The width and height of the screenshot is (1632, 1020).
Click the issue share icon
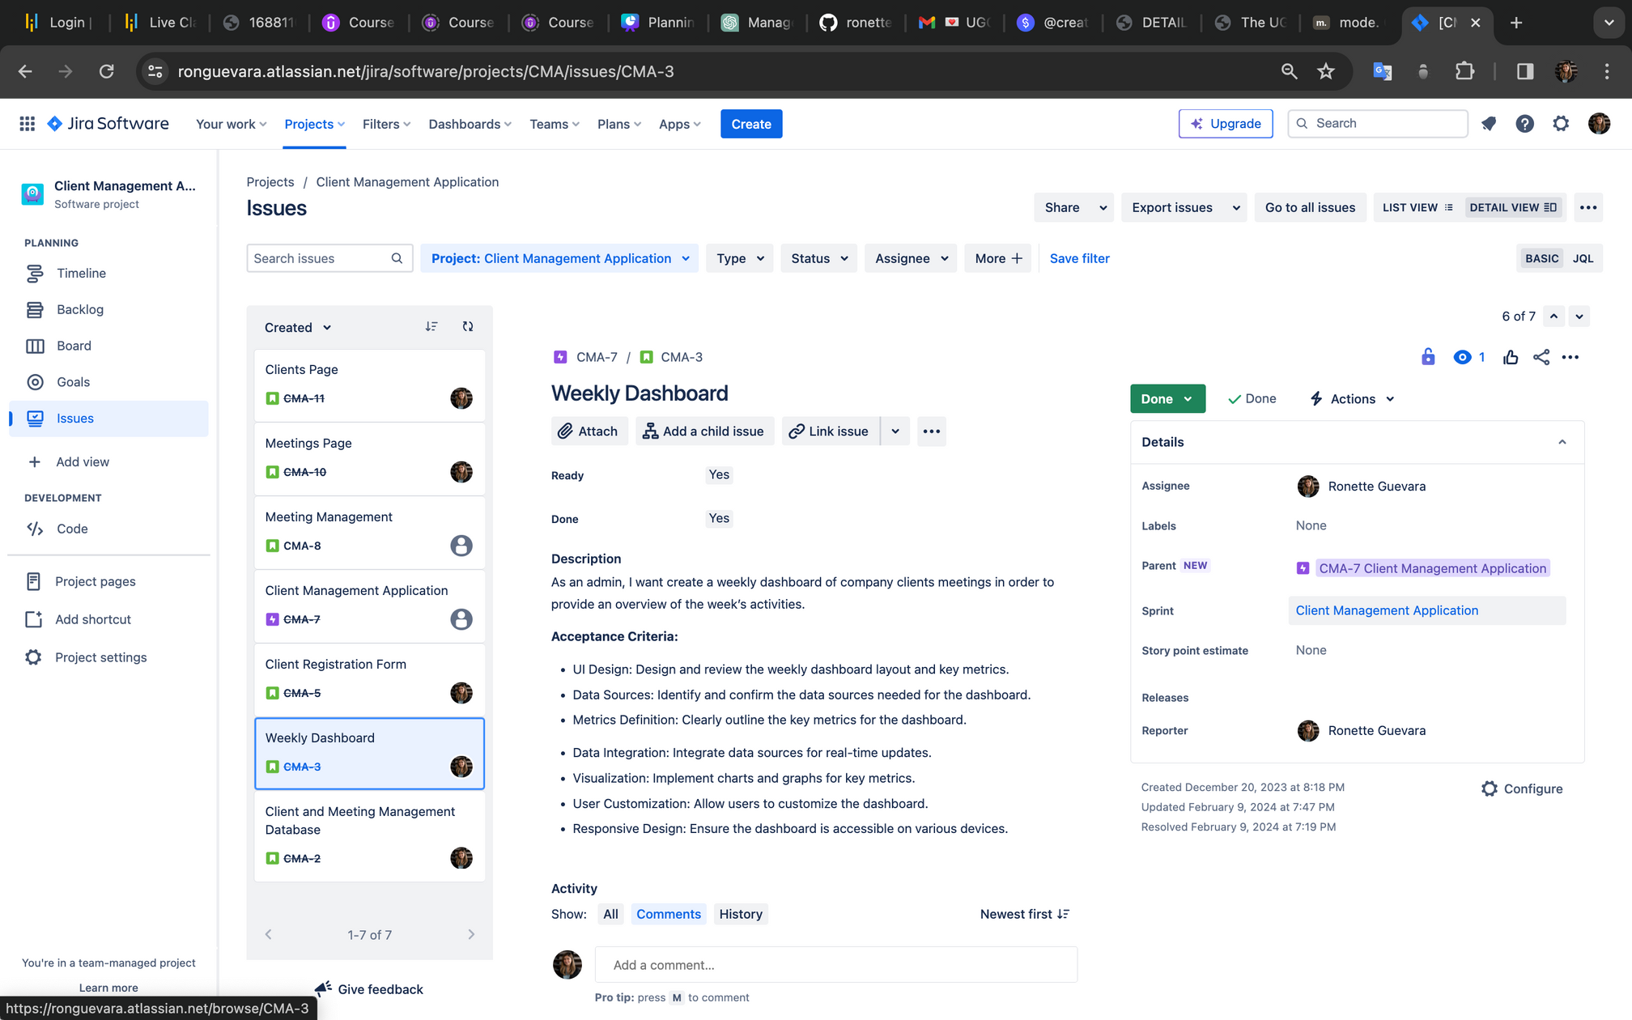[1541, 357]
